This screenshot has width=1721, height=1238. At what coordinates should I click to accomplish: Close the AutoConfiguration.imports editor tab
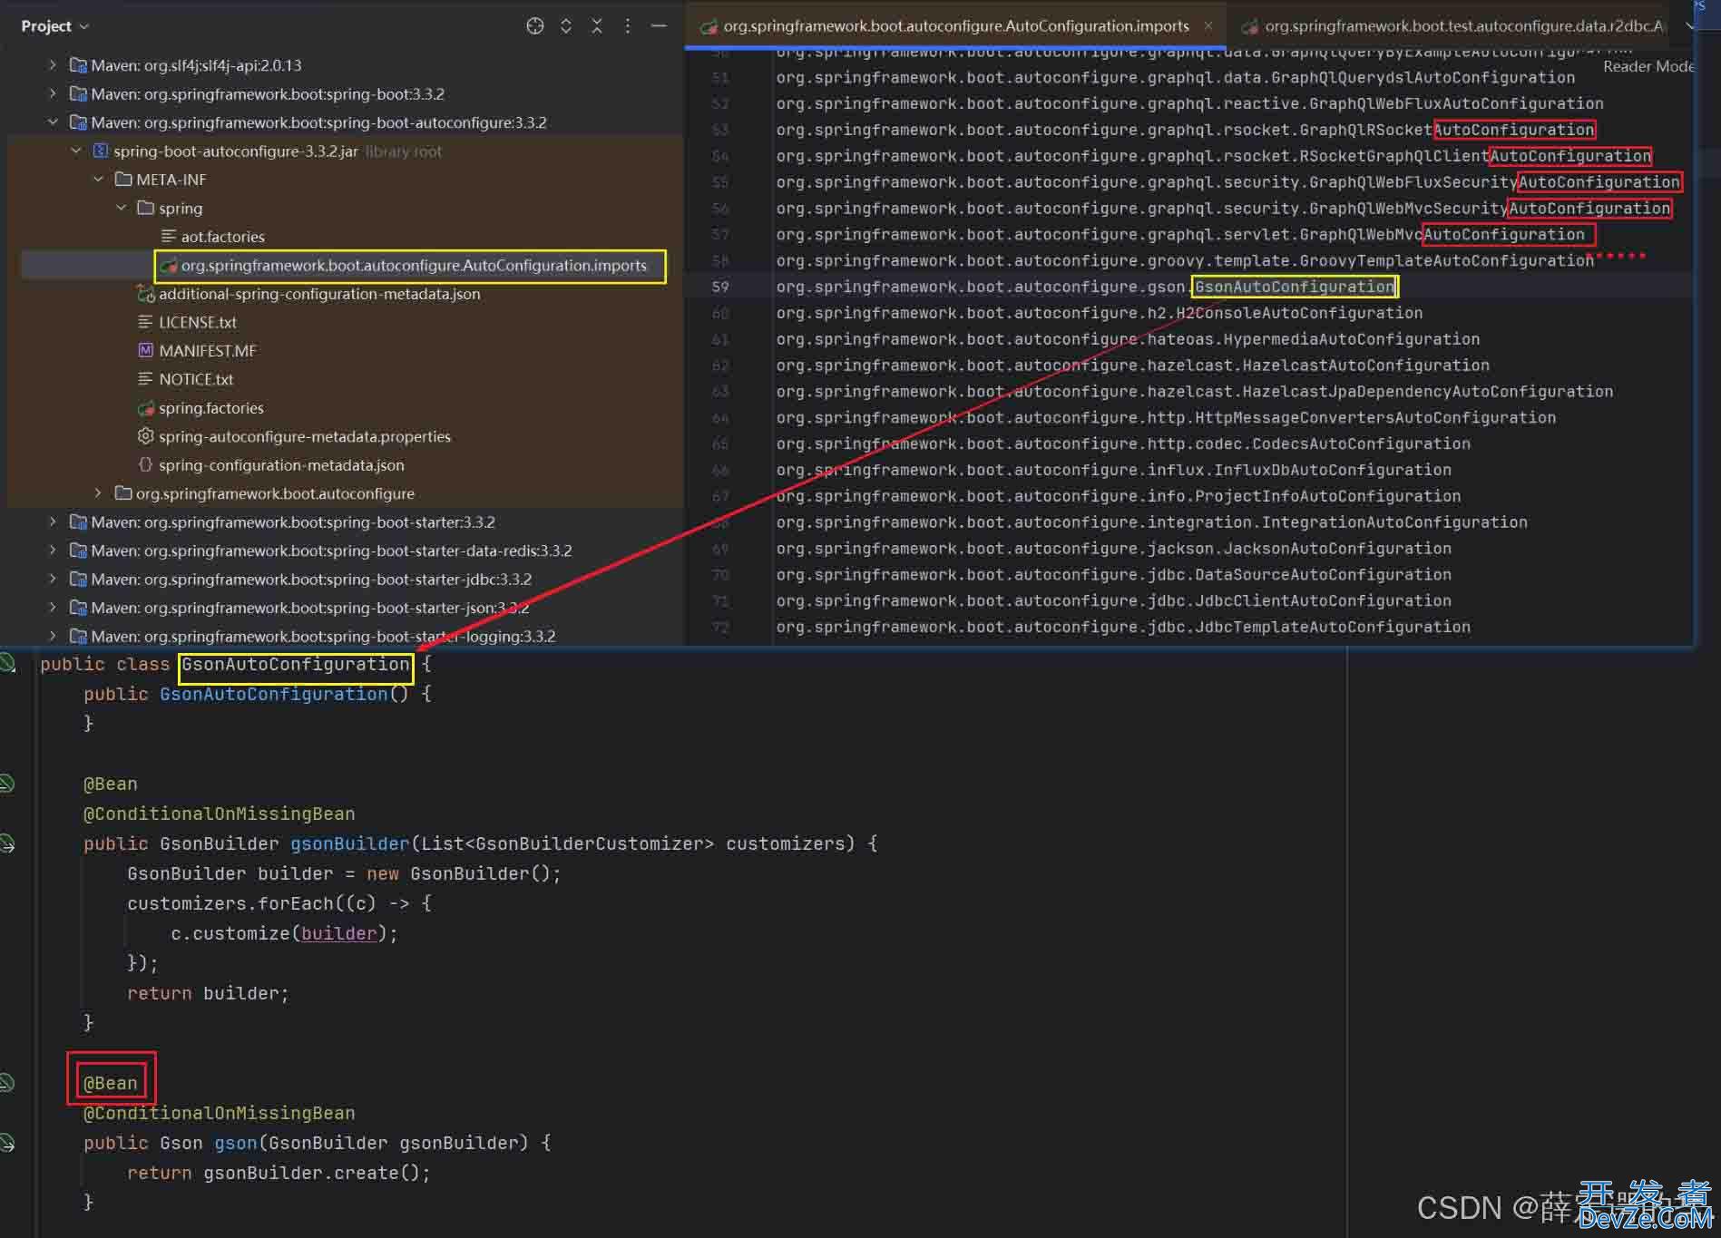click(x=1208, y=26)
